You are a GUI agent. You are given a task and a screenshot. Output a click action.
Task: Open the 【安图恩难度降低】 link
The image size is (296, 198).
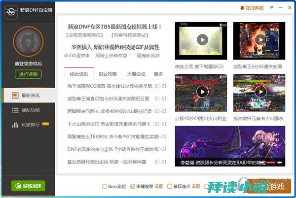click(85, 35)
